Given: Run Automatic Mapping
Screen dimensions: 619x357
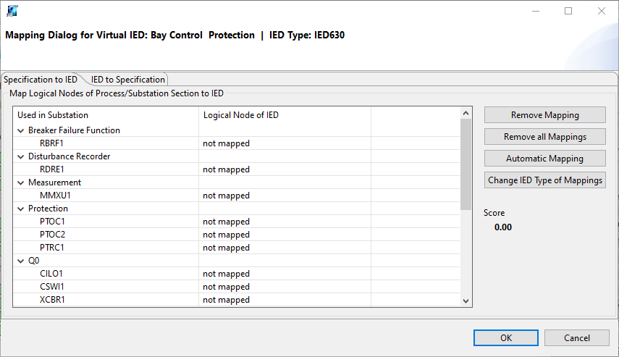Looking at the screenshot, I should click(x=544, y=159).
